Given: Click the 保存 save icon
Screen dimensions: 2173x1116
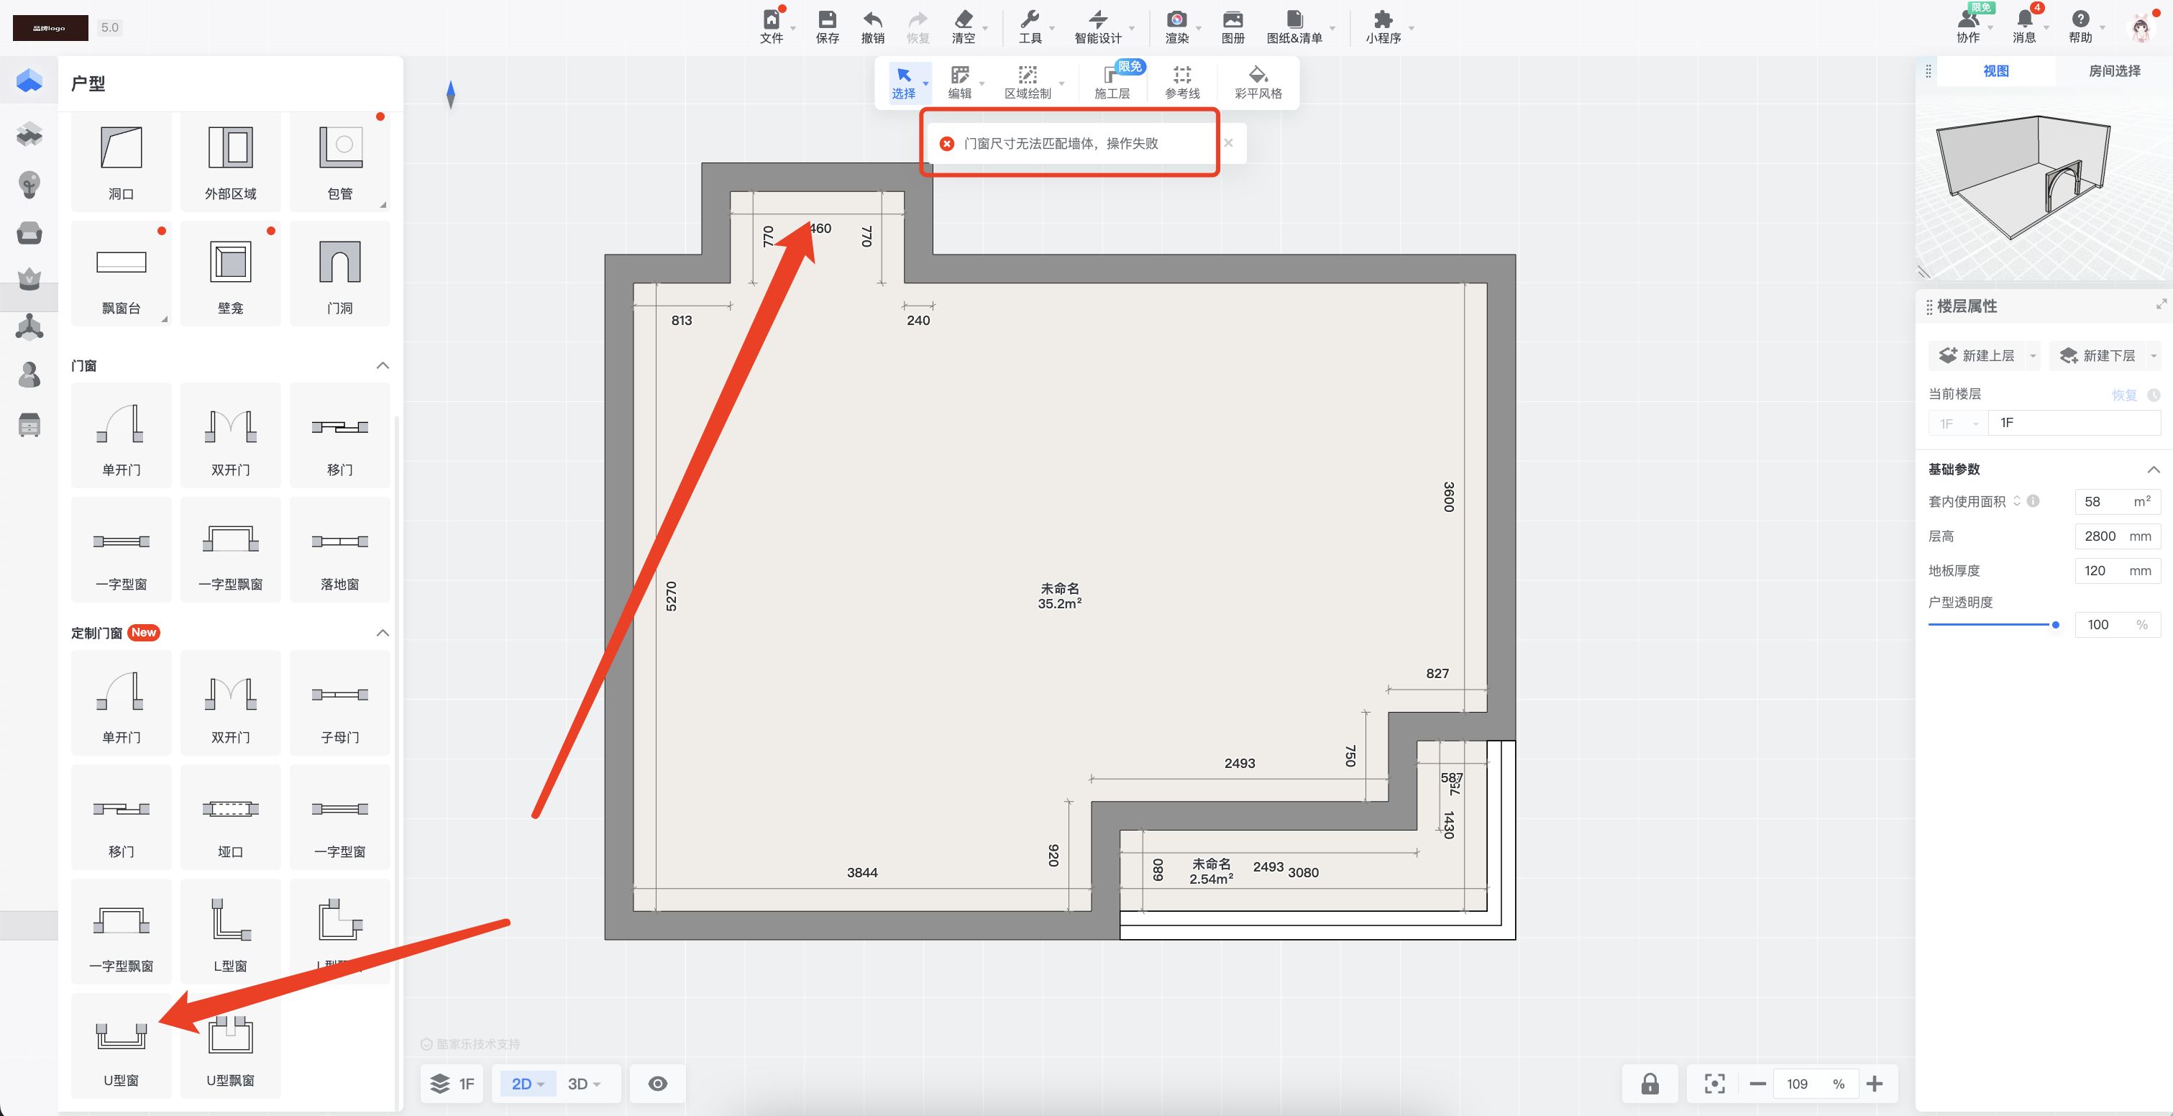Looking at the screenshot, I should [x=827, y=20].
